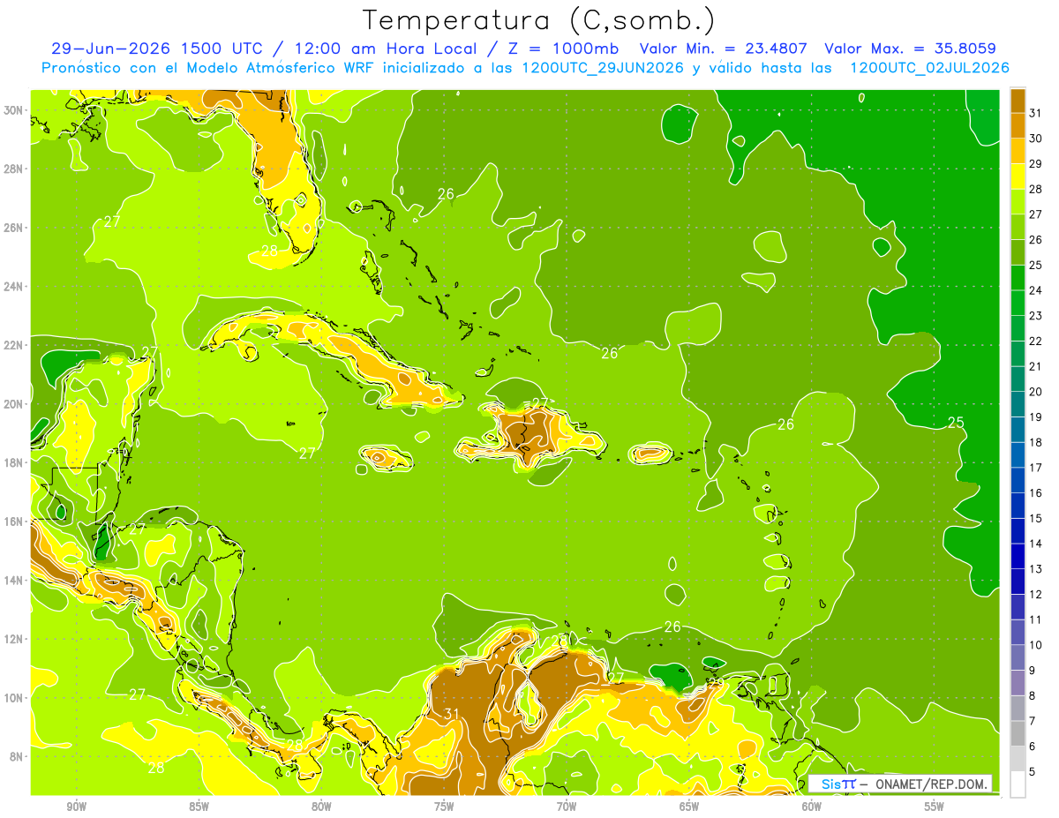The height and width of the screenshot is (818, 1059).
Task: Click the "Modelo Atmósferico WRF" text
Action: pyautogui.click(x=280, y=68)
